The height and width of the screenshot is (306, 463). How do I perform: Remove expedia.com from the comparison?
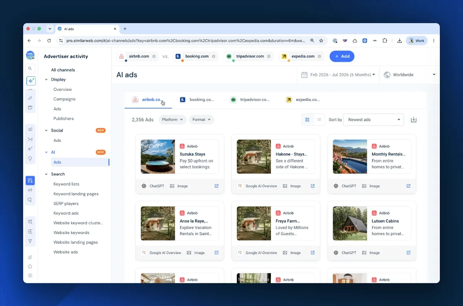tap(320, 56)
